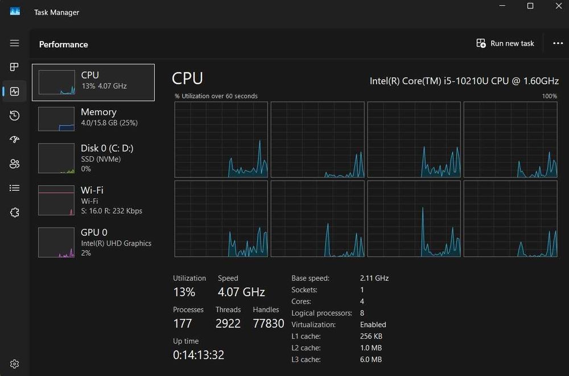This screenshot has height=376, width=569.
Task: Click the GPU 0 mini usage graph
Action: (56, 242)
